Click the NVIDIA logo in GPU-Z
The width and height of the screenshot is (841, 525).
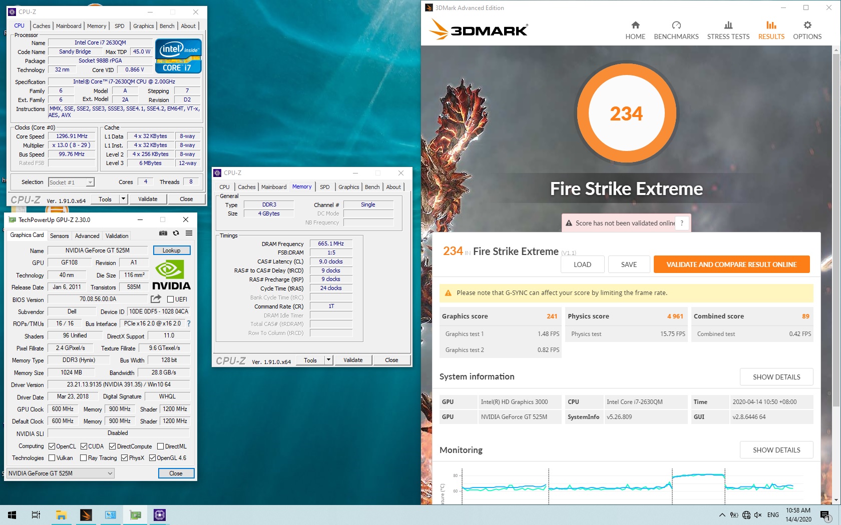coord(171,275)
